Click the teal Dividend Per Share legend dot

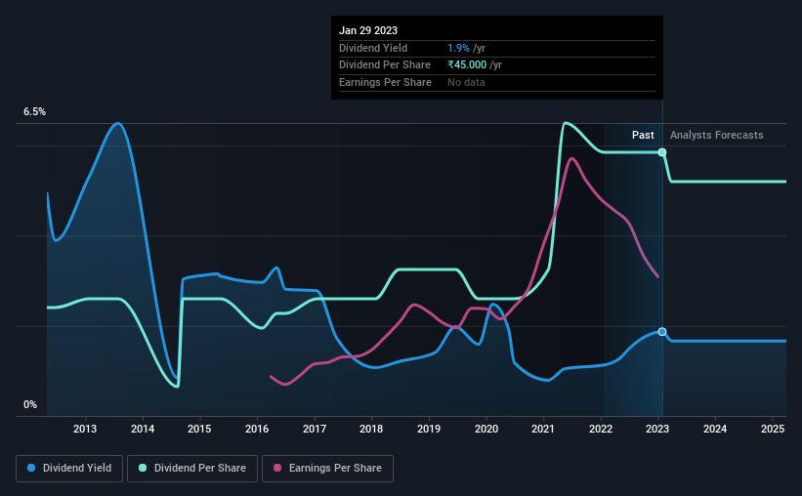coord(143,468)
